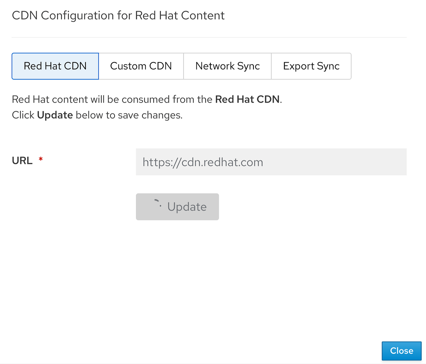Click the URL field label
The height and width of the screenshot is (364, 426).
[22, 161]
